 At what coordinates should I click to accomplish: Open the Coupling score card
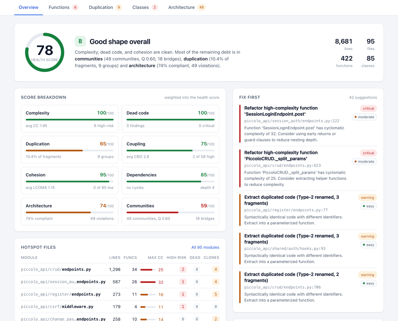pyautogui.click(x=171, y=150)
